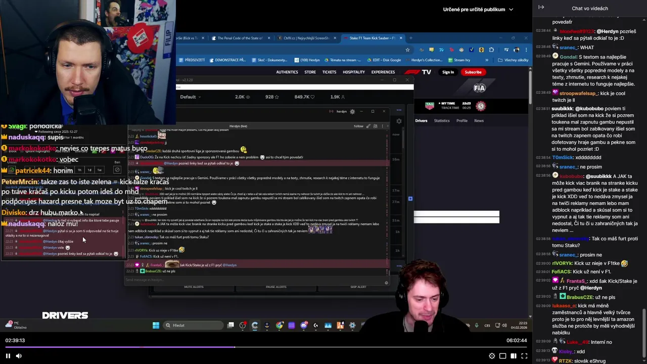Open Chrome icon in the streamed taskbar
Screen dimensions: 647x364
[x=279, y=325]
